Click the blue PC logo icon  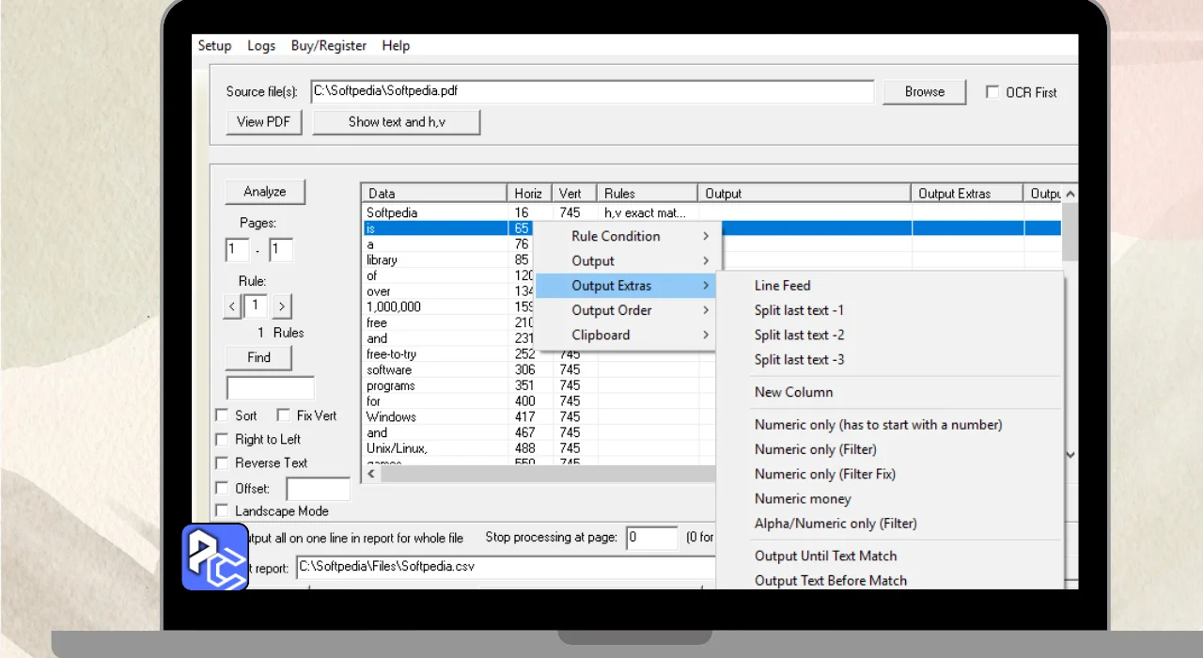214,557
